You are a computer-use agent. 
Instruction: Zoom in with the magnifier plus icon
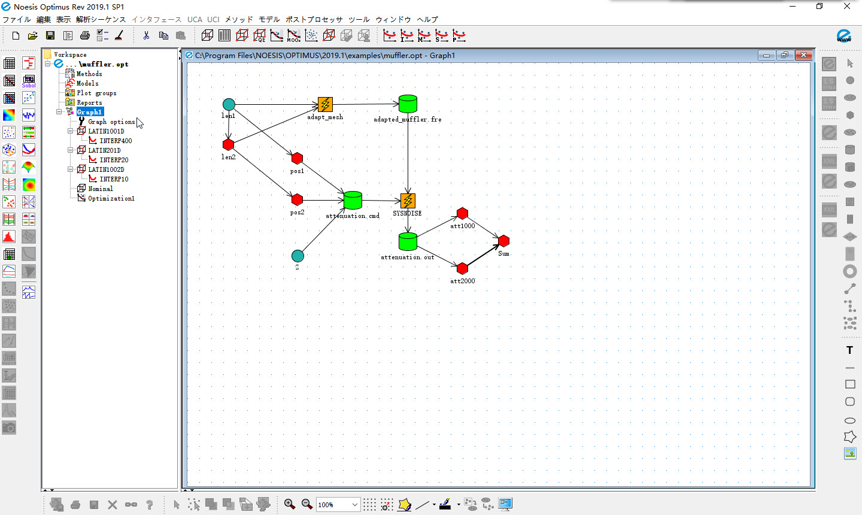290,504
